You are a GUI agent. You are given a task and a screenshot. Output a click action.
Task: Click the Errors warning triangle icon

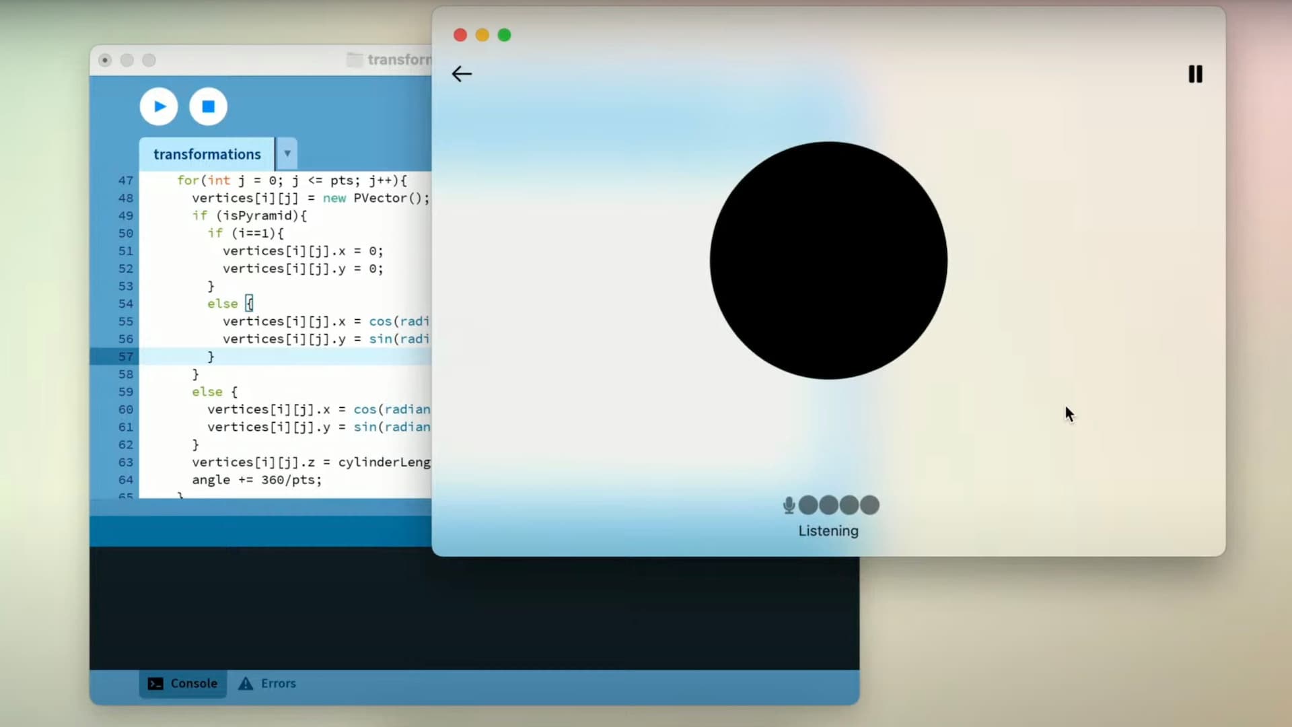(246, 683)
